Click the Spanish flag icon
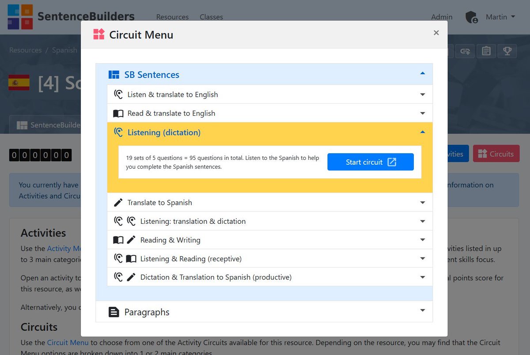 tap(19, 83)
